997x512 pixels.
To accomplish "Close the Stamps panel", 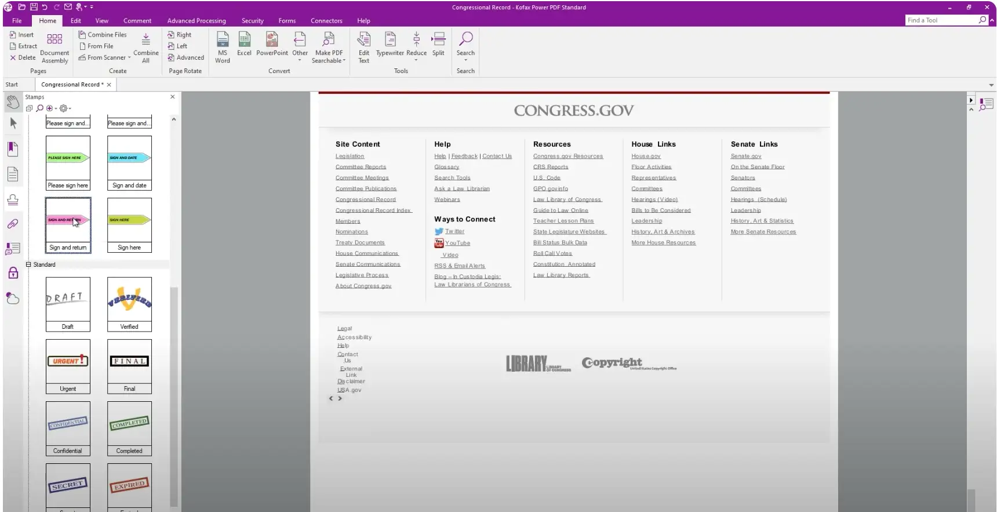I will point(172,97).
